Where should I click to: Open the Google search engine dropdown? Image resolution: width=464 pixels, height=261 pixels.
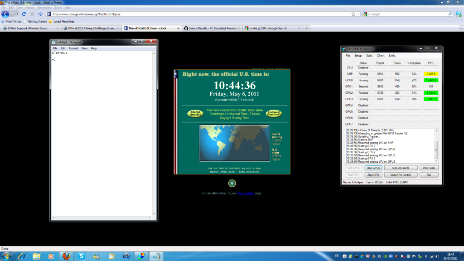coord(366,14)
